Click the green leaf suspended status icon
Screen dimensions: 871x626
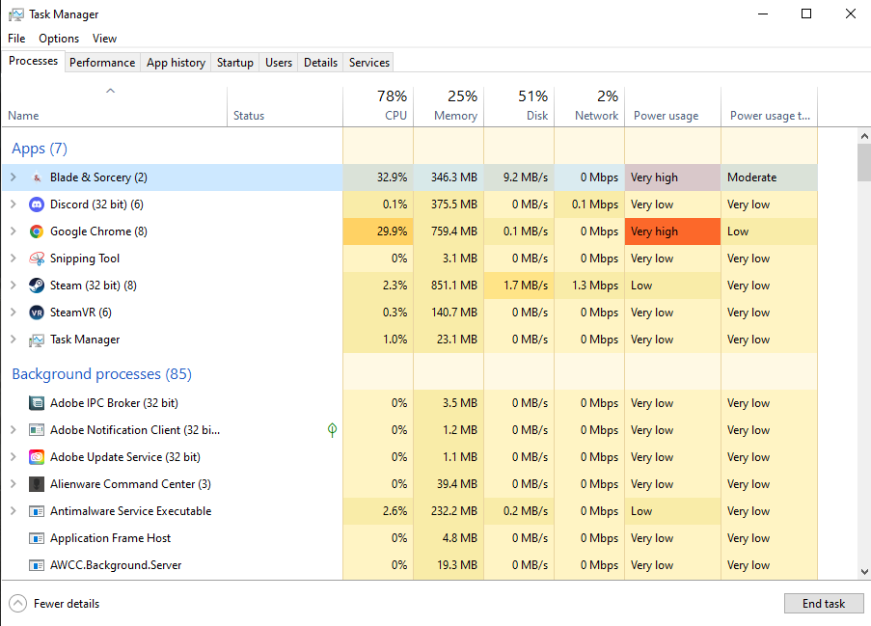(x=332, y=430)
